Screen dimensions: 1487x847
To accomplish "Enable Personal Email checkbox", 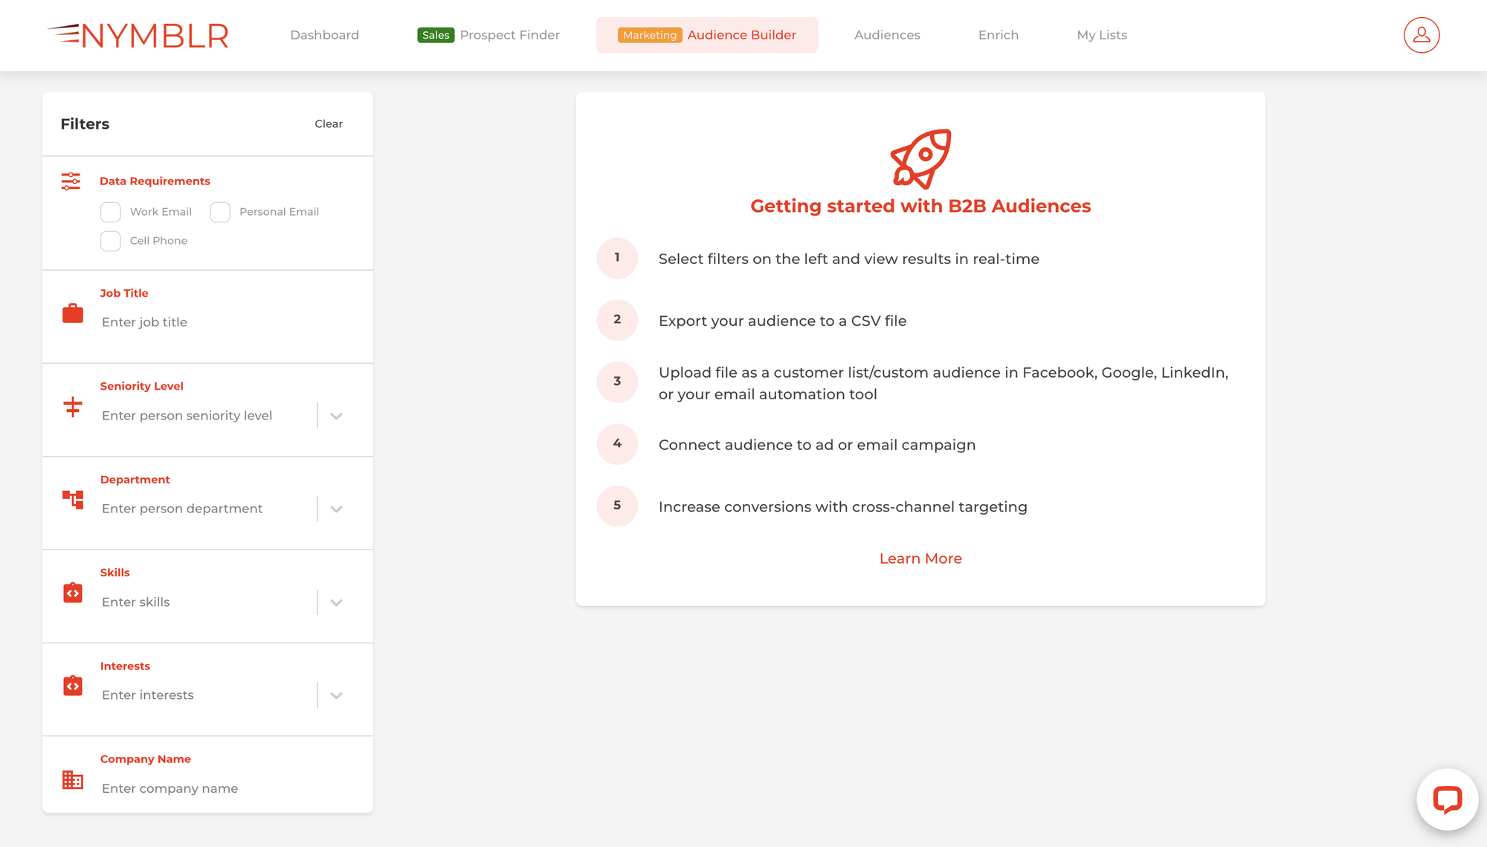I will coord(219,211).
